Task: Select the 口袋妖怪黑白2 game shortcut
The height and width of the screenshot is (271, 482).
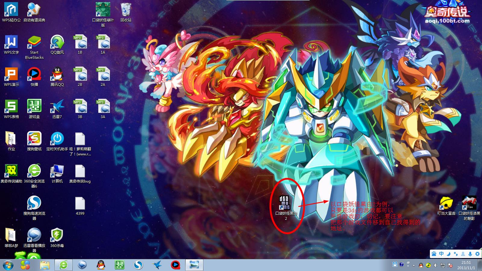Action: [x=286, y=208]
